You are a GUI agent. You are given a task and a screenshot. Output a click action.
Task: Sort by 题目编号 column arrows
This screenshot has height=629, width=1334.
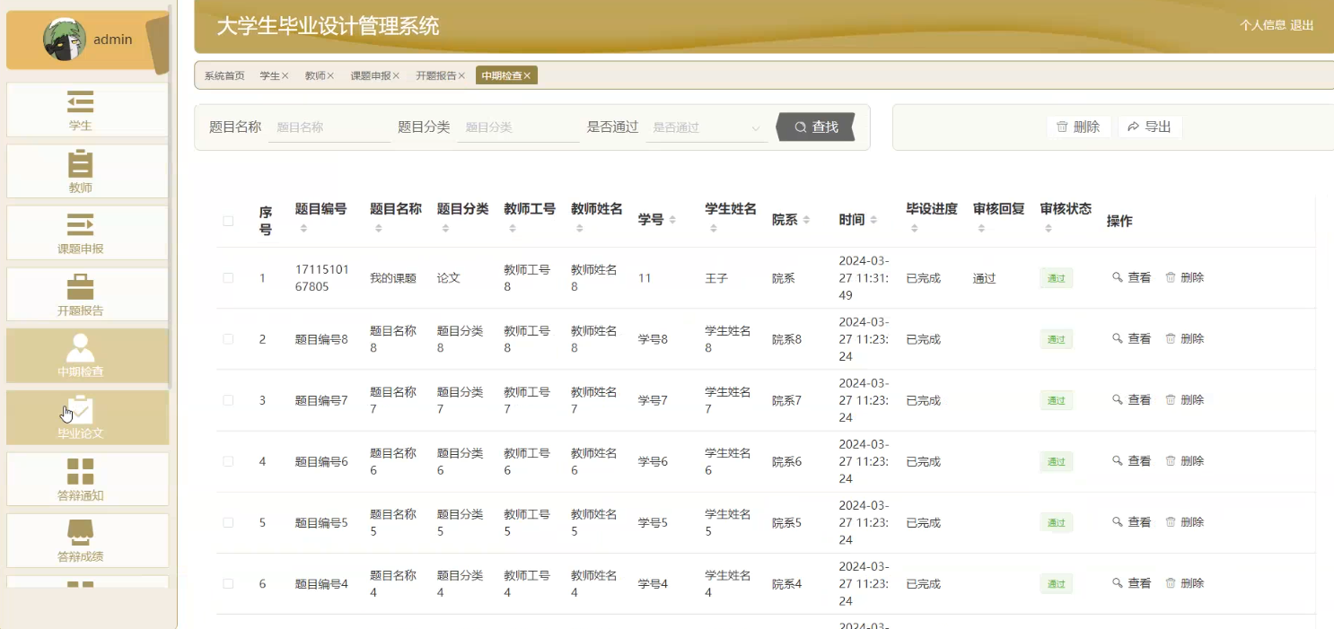pyautogui.click(x=303, y=229)
